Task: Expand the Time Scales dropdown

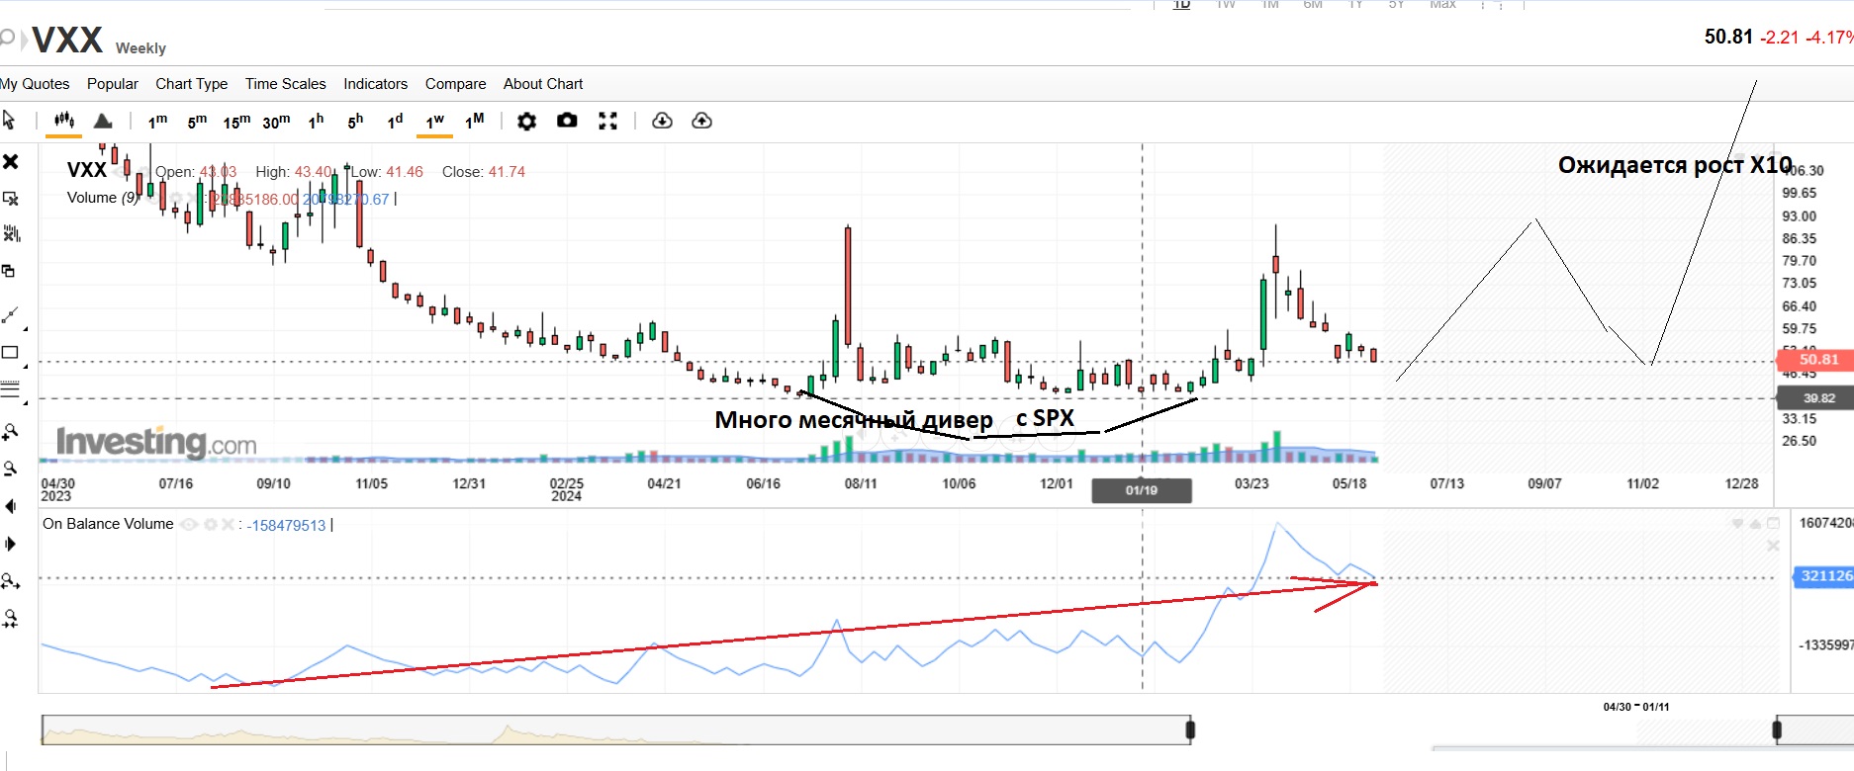Action: (285, 84)
